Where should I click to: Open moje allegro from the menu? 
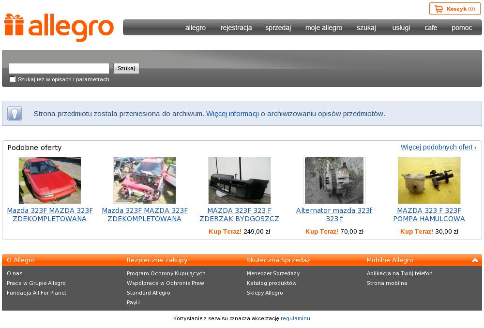324,28
